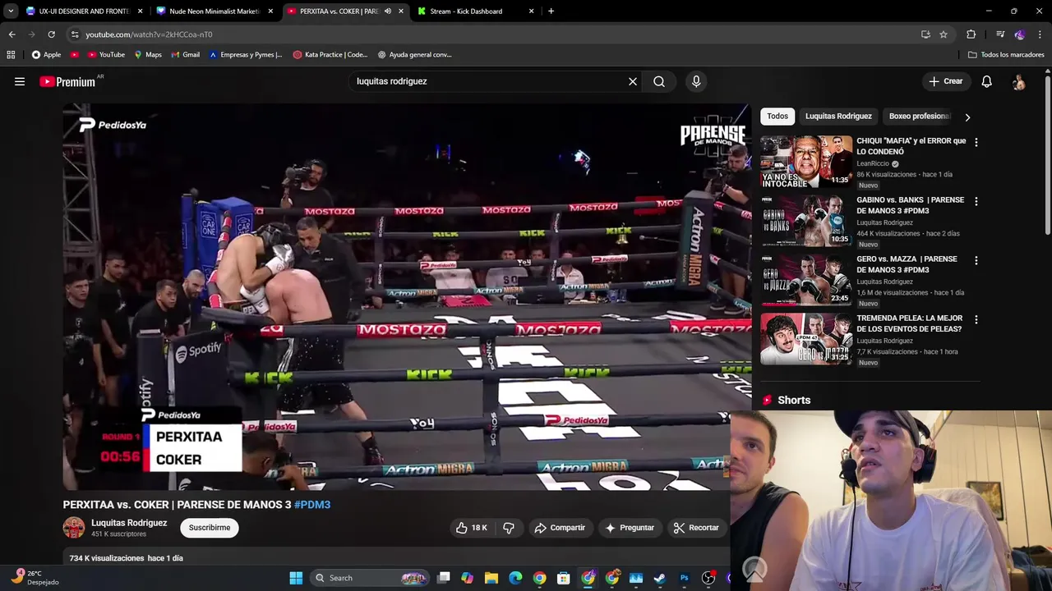This screenshot has width=1052, height=591.
Task: Open the Todos los marcadores folder
Action: pos(1006,55)
